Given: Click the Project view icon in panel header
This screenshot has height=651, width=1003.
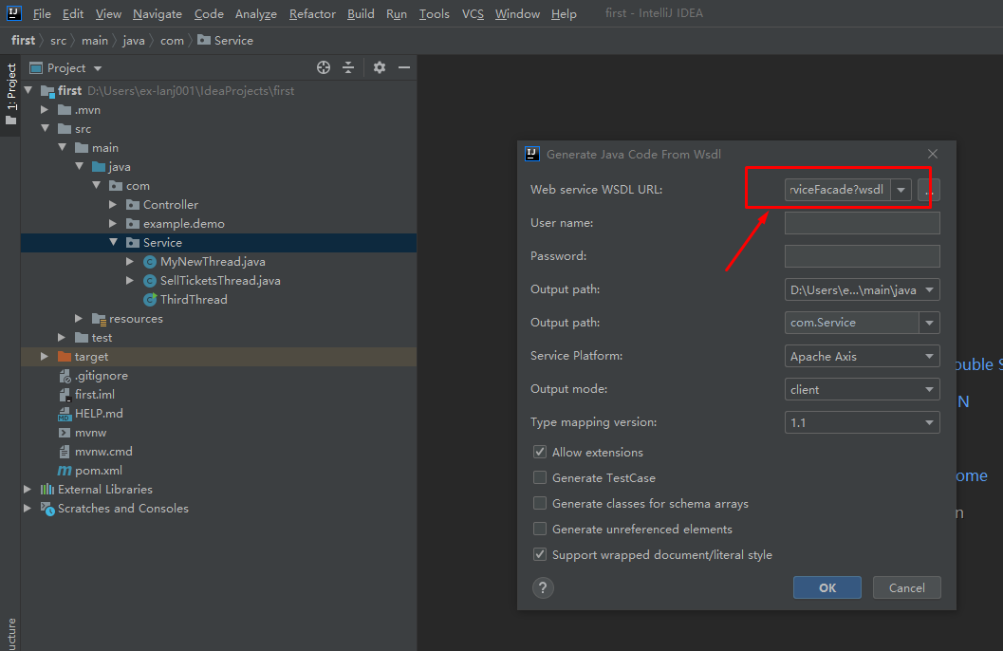Looking at the screenshot, I should point(36,67).
